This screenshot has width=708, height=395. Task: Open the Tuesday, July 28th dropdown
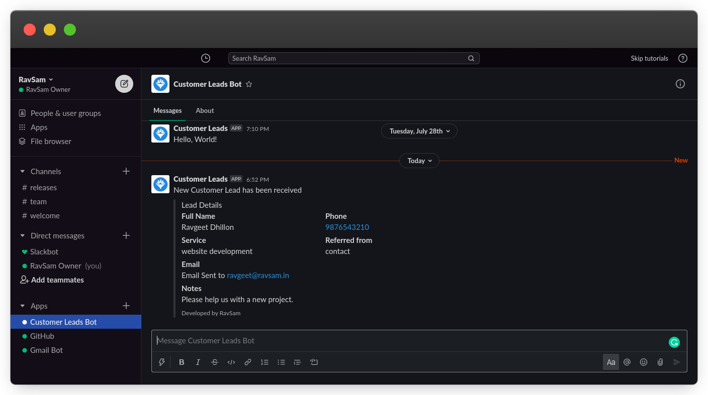[x=419, y=131]
